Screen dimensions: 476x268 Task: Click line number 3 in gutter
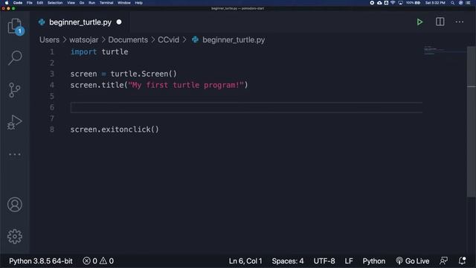coord(52,74)
